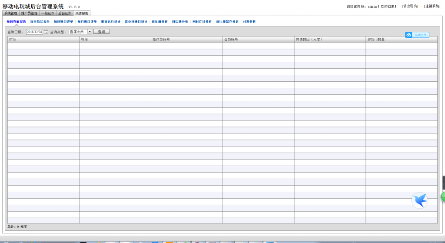Click the 查询 search button
The width and height of the screenshot is (445, 243).
pyautogui.click(x=101, y=32)
